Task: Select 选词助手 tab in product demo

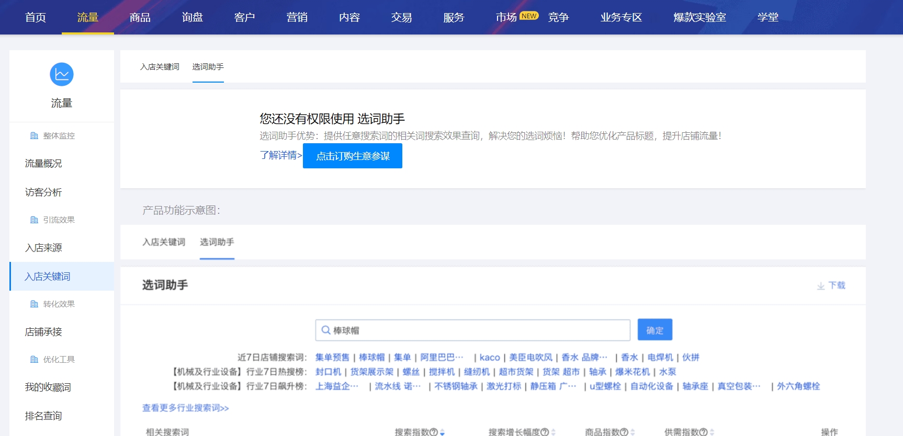Action: pos(217,242)
